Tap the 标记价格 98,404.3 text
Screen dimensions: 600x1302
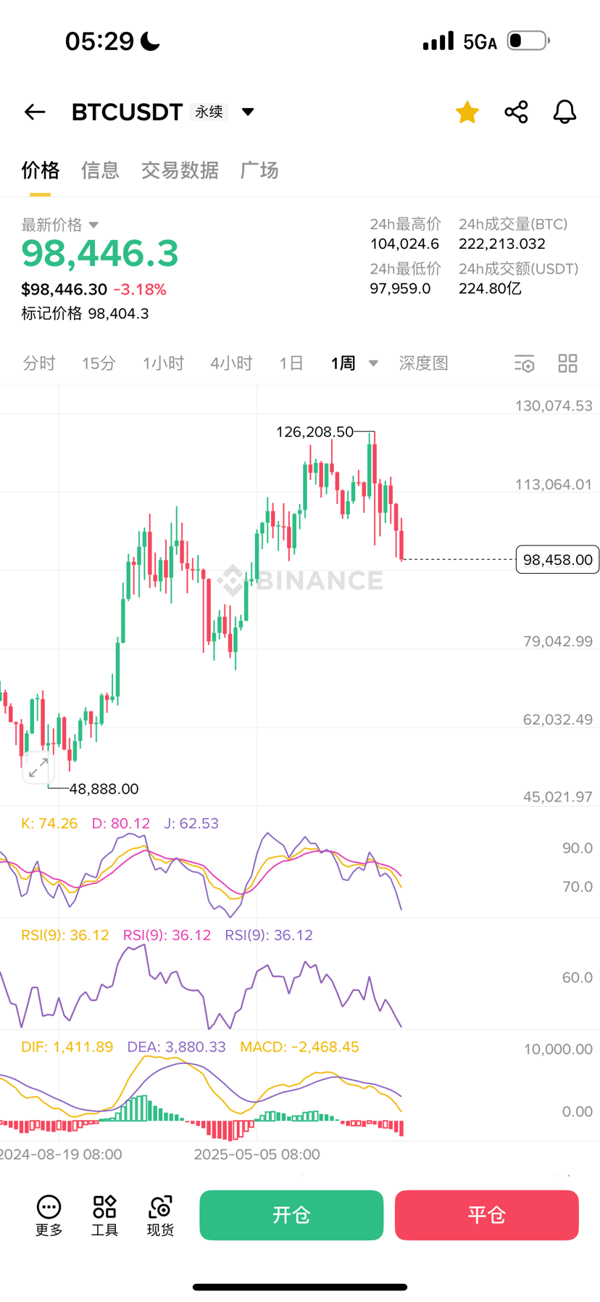click(x=85, y=313)
